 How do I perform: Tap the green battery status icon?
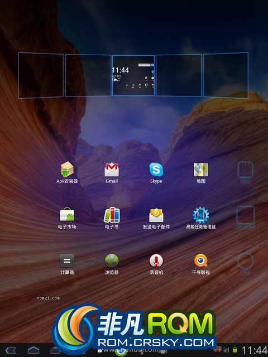234,350
